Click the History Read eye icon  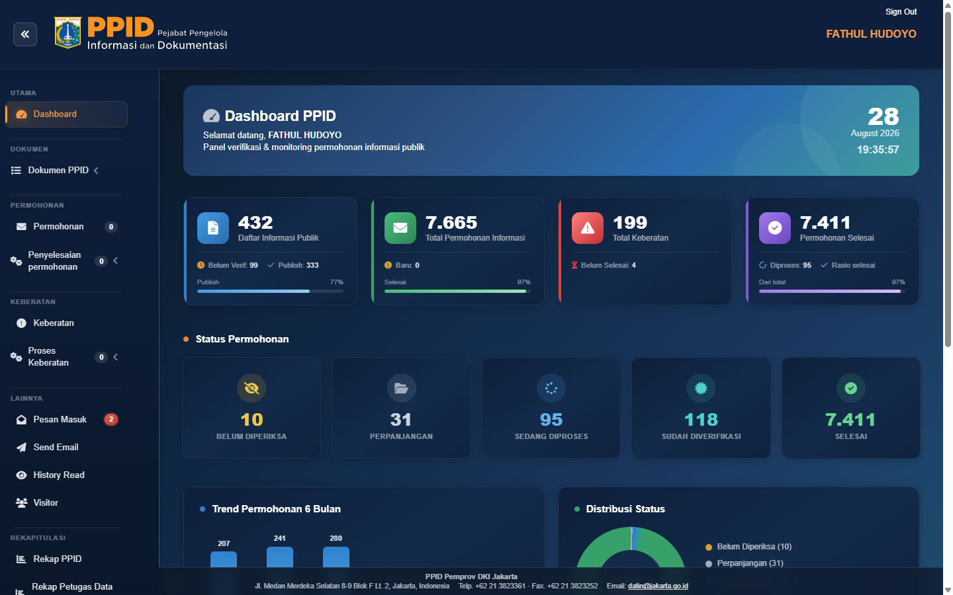[21, 475]
